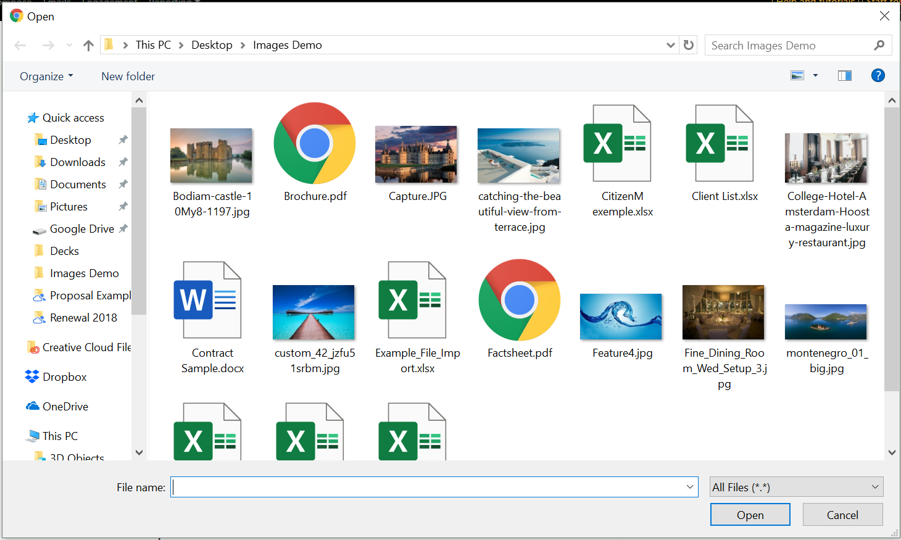Expand the view options dropdown arrow
Screen dimensions: 901x540
point(815,75)
